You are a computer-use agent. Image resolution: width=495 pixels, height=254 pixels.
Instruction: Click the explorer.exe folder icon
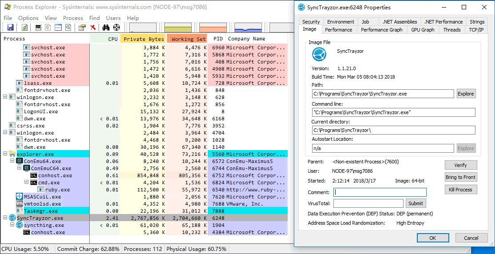tap(12, 154)
